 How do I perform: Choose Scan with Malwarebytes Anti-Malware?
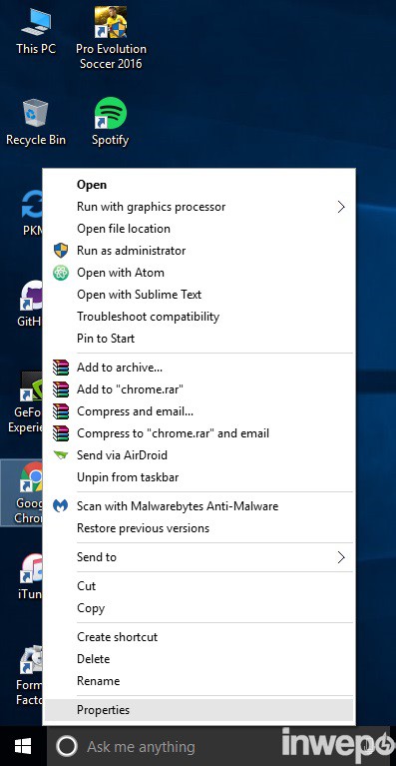(198, 506)
